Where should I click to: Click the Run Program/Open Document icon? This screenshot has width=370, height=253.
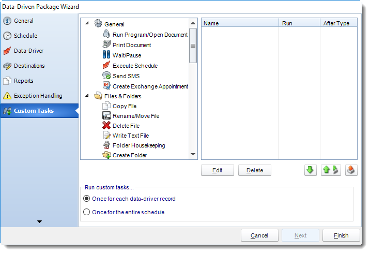106,34
